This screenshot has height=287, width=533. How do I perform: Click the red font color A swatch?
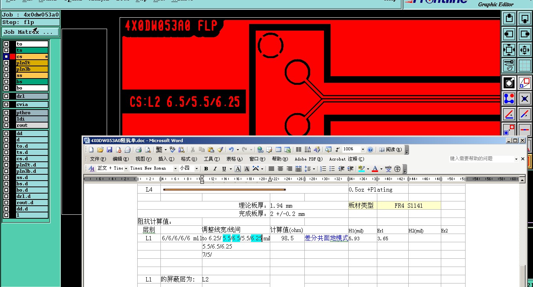(x=375, y=169)
